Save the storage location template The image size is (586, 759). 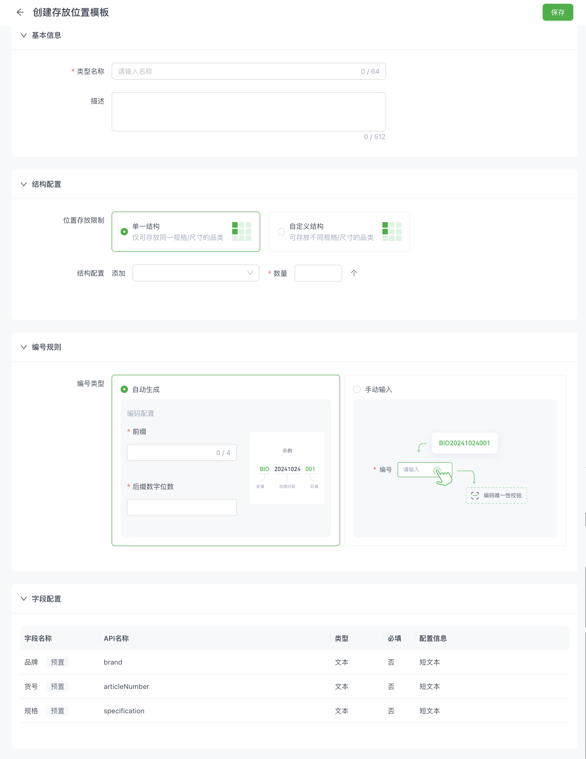557,12
